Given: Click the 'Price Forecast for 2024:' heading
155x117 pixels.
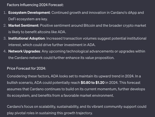Looking at the screenshot, I should 26,69.
